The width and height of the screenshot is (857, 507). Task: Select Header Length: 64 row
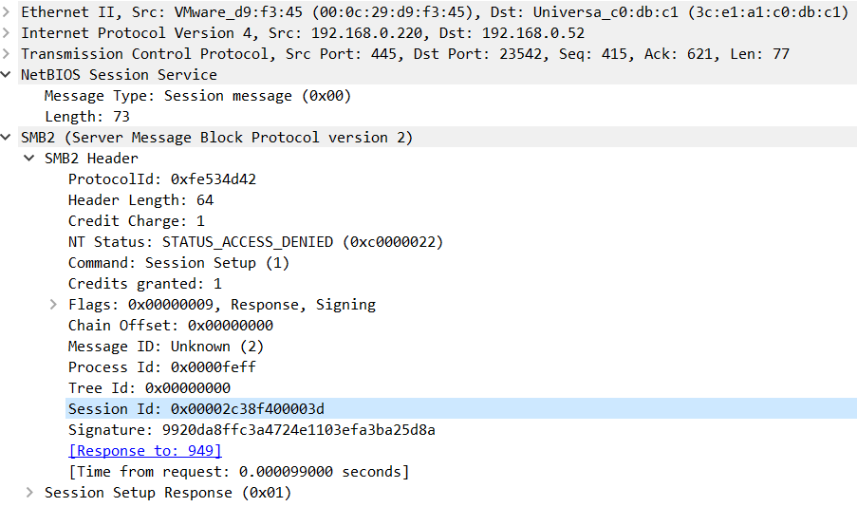point(140,200)
